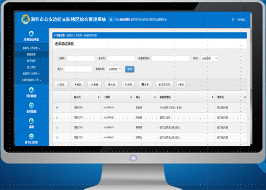
Task: Expand 船舶录入与审核 sidebar submenu
Action: point(31,74)
